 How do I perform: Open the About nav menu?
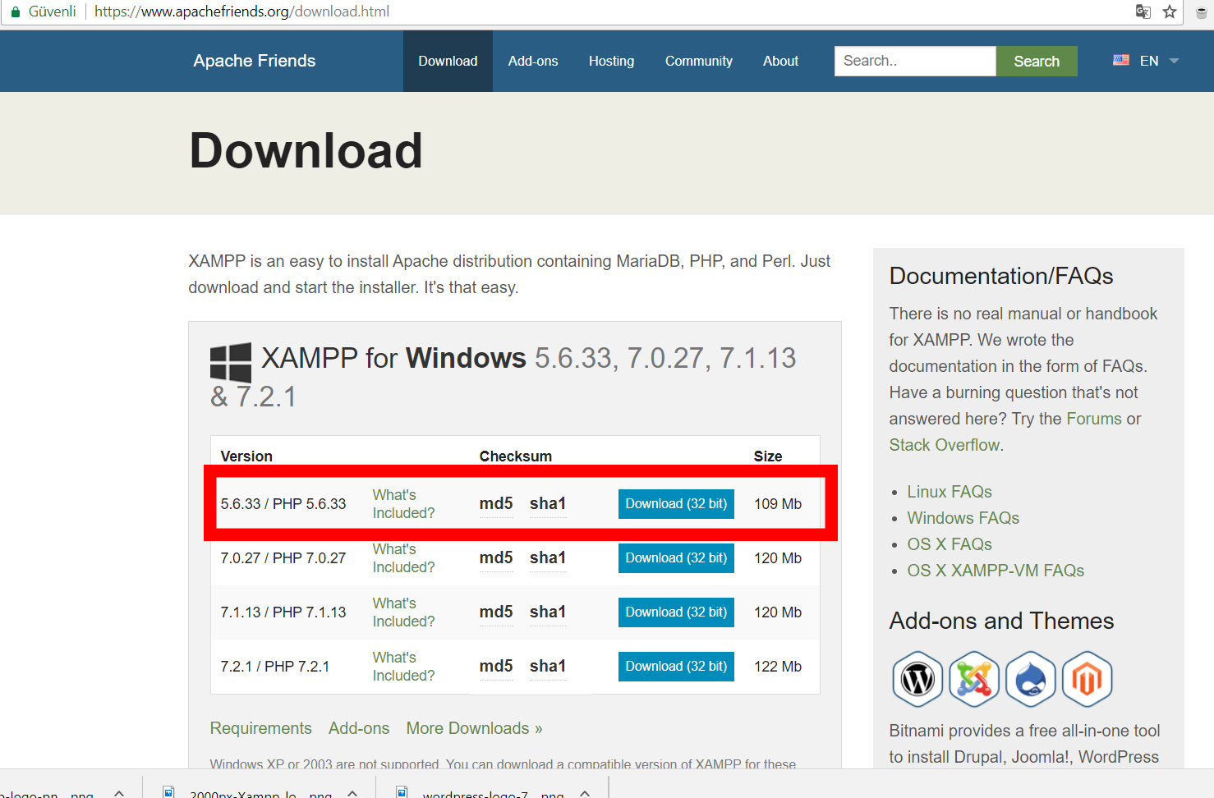click(x=780, y=61)
